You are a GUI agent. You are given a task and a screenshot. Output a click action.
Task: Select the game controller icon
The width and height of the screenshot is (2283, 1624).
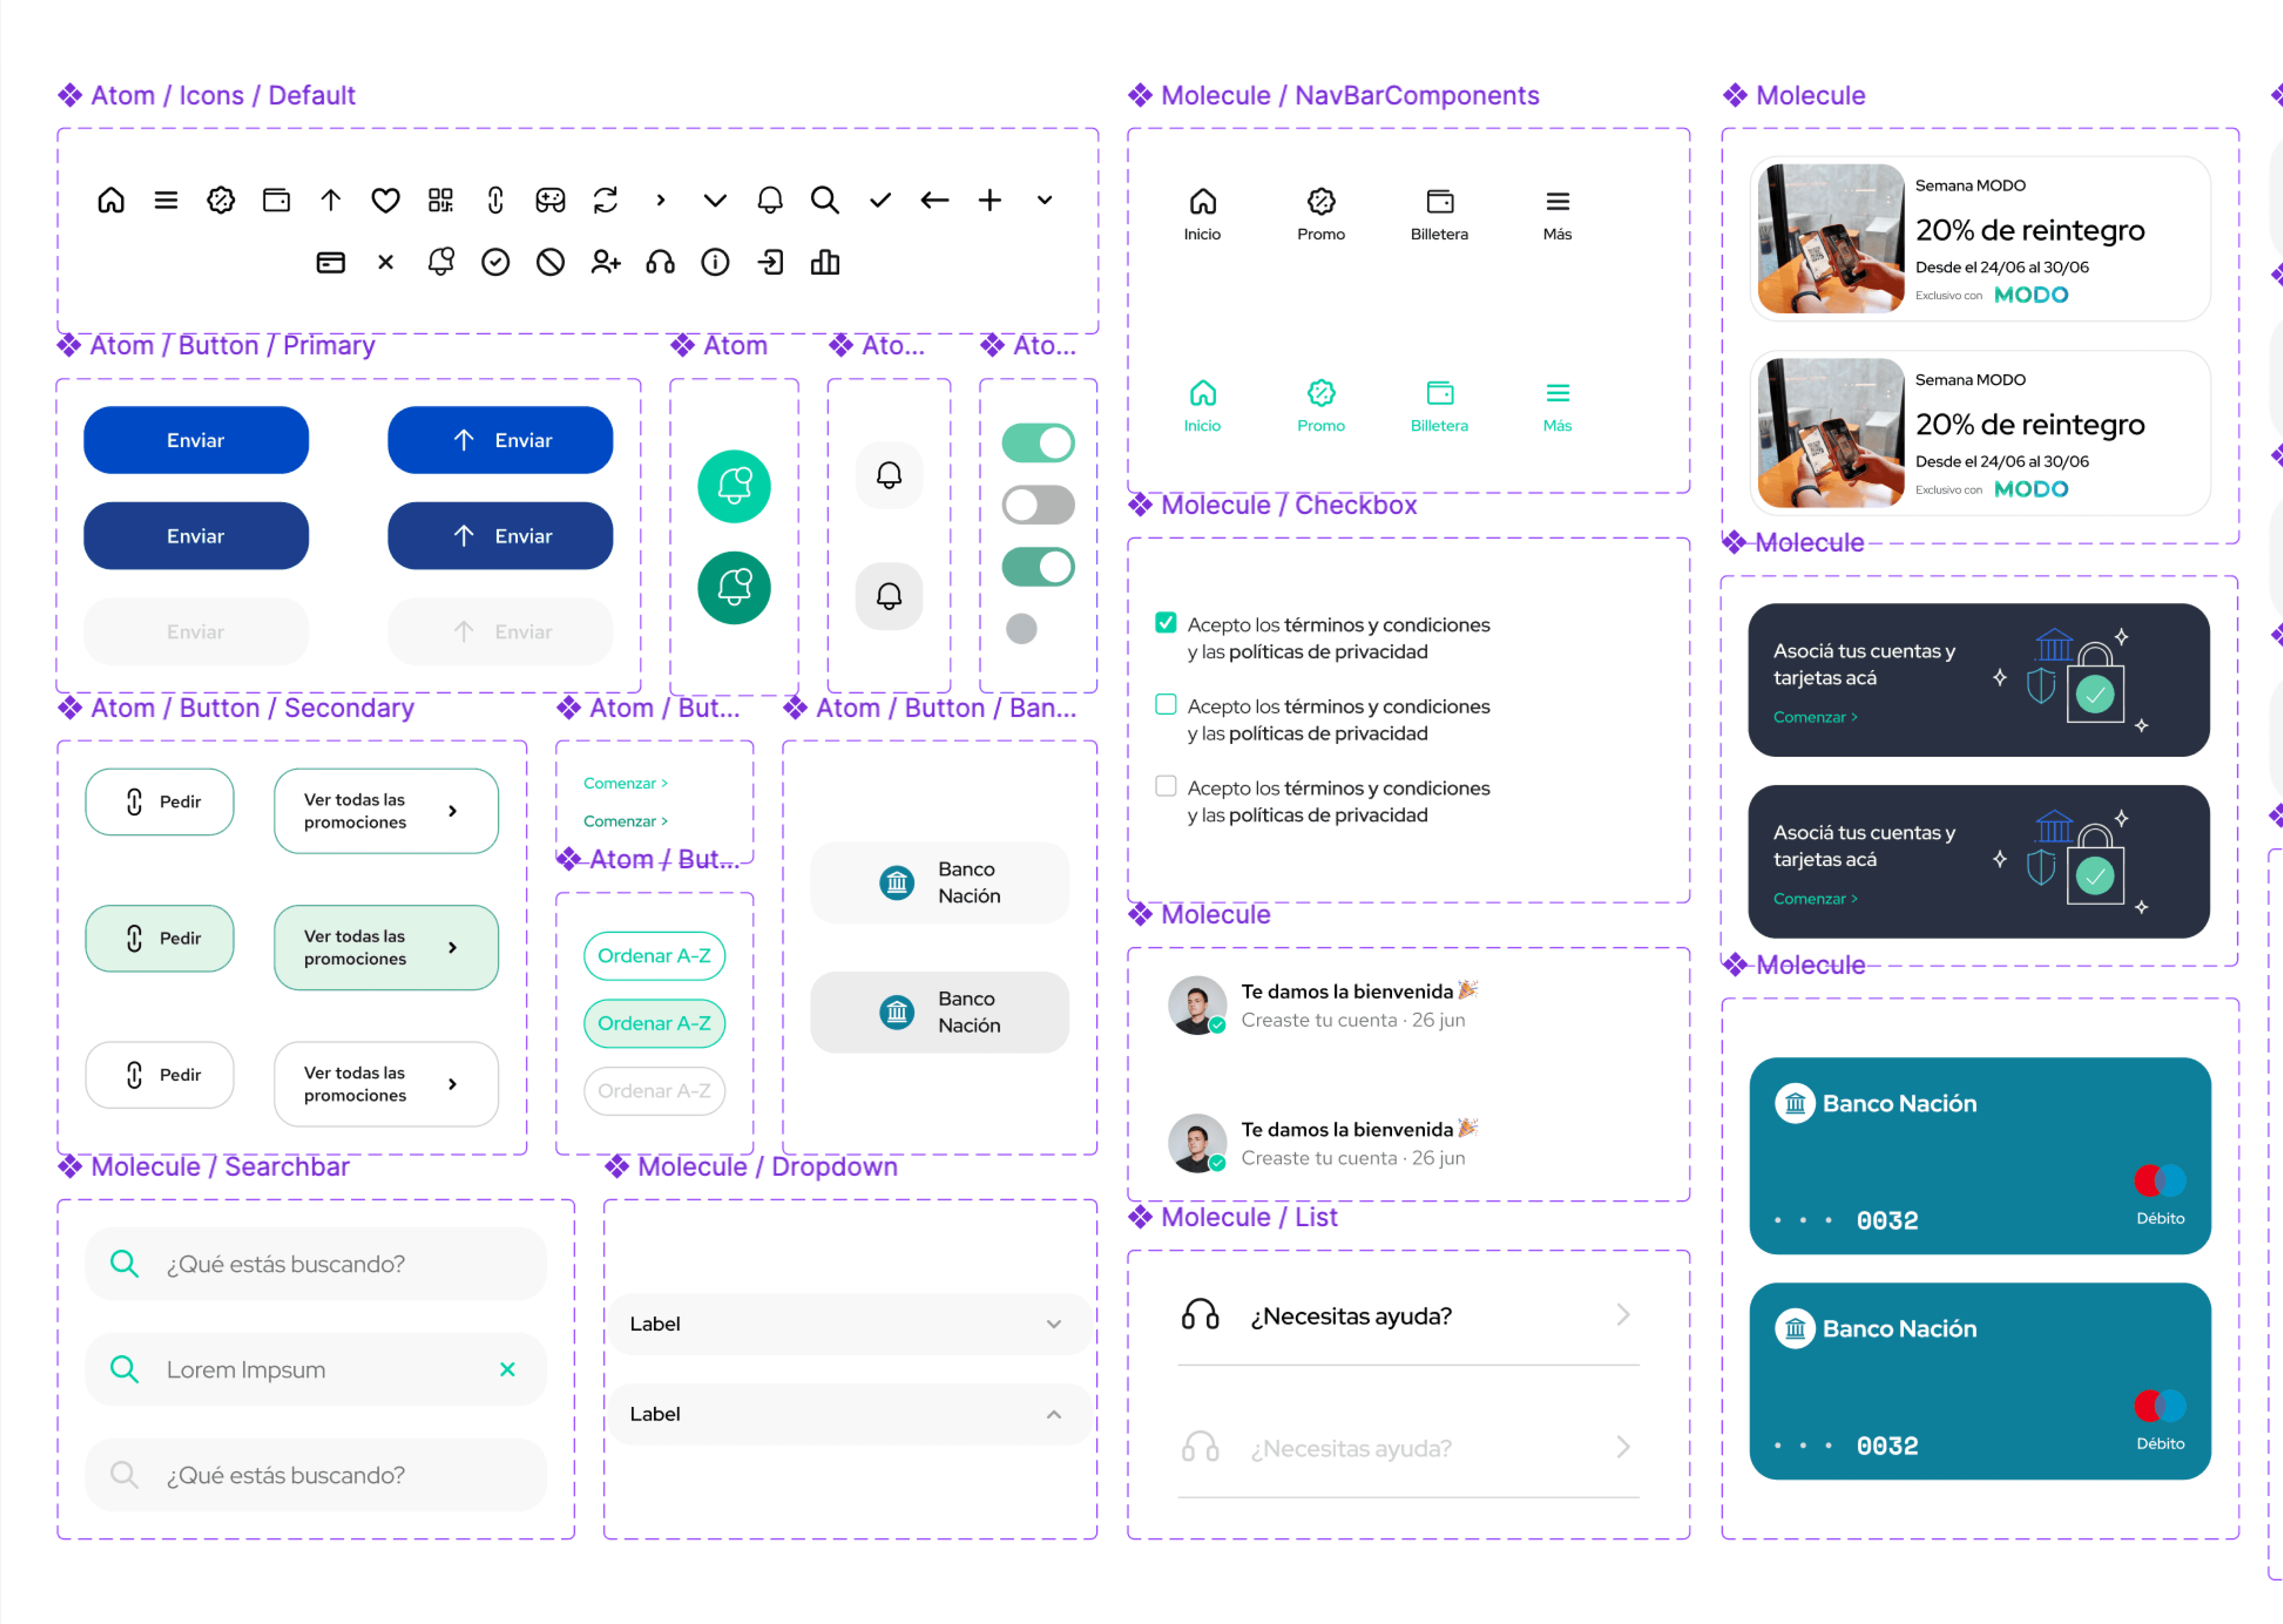tap(550, 200)
